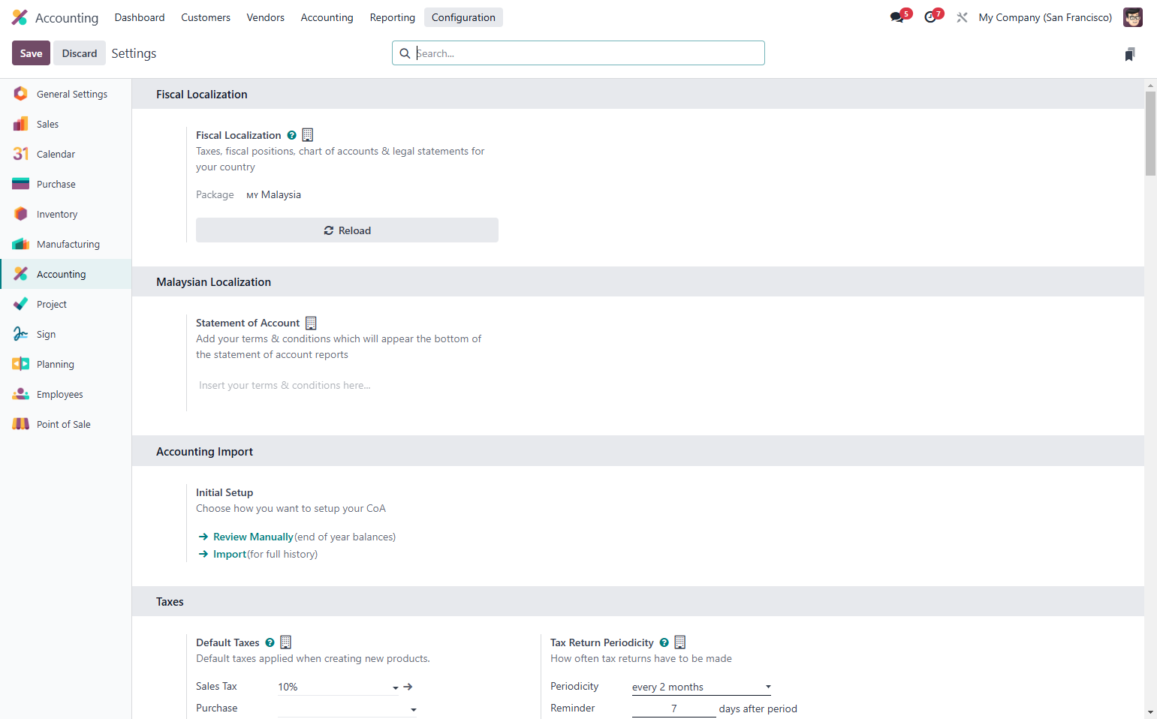This screenshot has height=719, width=1157.
Task: Click the Sales app icon in sidebar
Action: click(x=21, y=124)
